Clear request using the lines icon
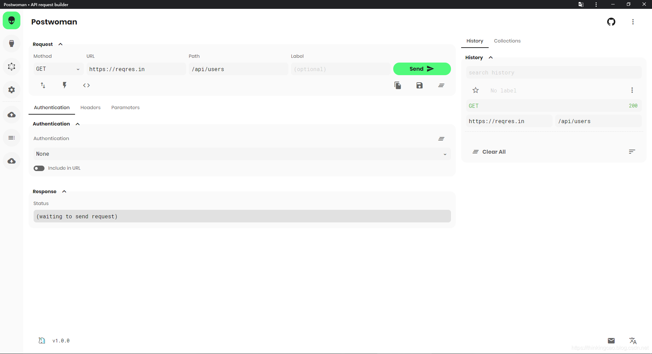Screen dimensions: 652x354 click(x=441, y=85)
